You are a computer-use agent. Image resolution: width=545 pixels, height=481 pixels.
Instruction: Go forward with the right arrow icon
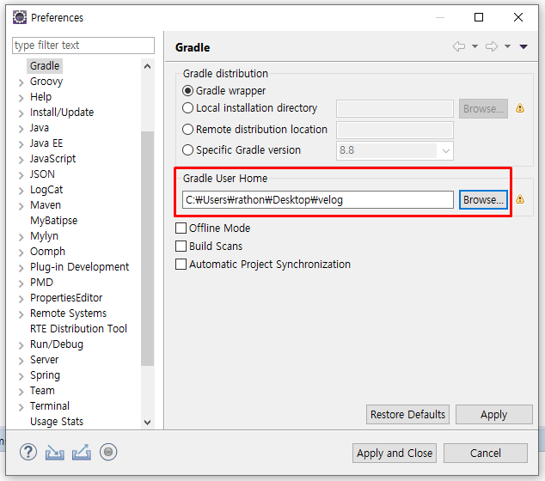pos(492,46)
